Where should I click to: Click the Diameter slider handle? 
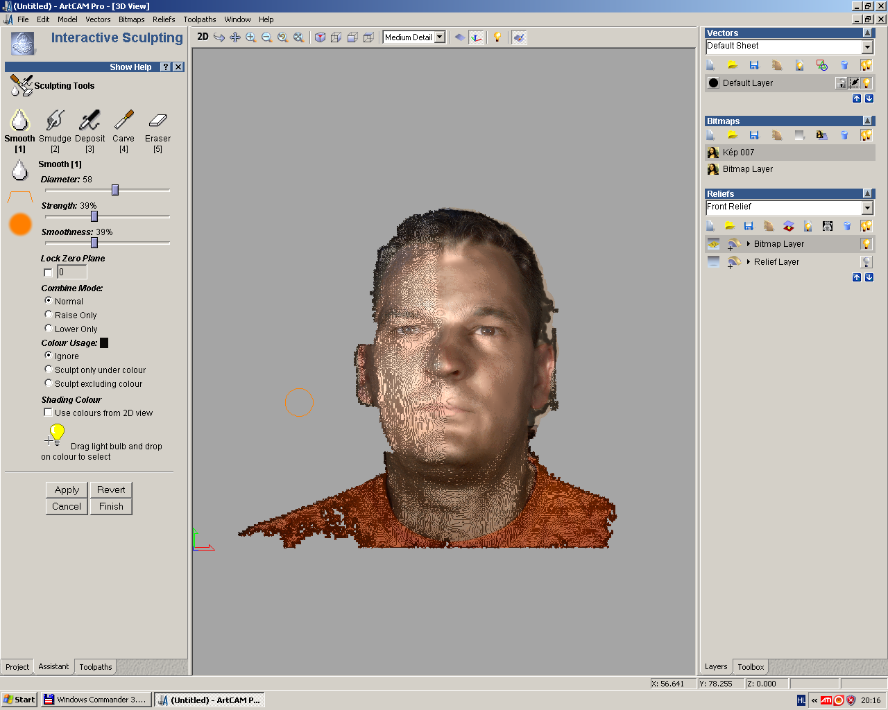click(x=115, y=190)
